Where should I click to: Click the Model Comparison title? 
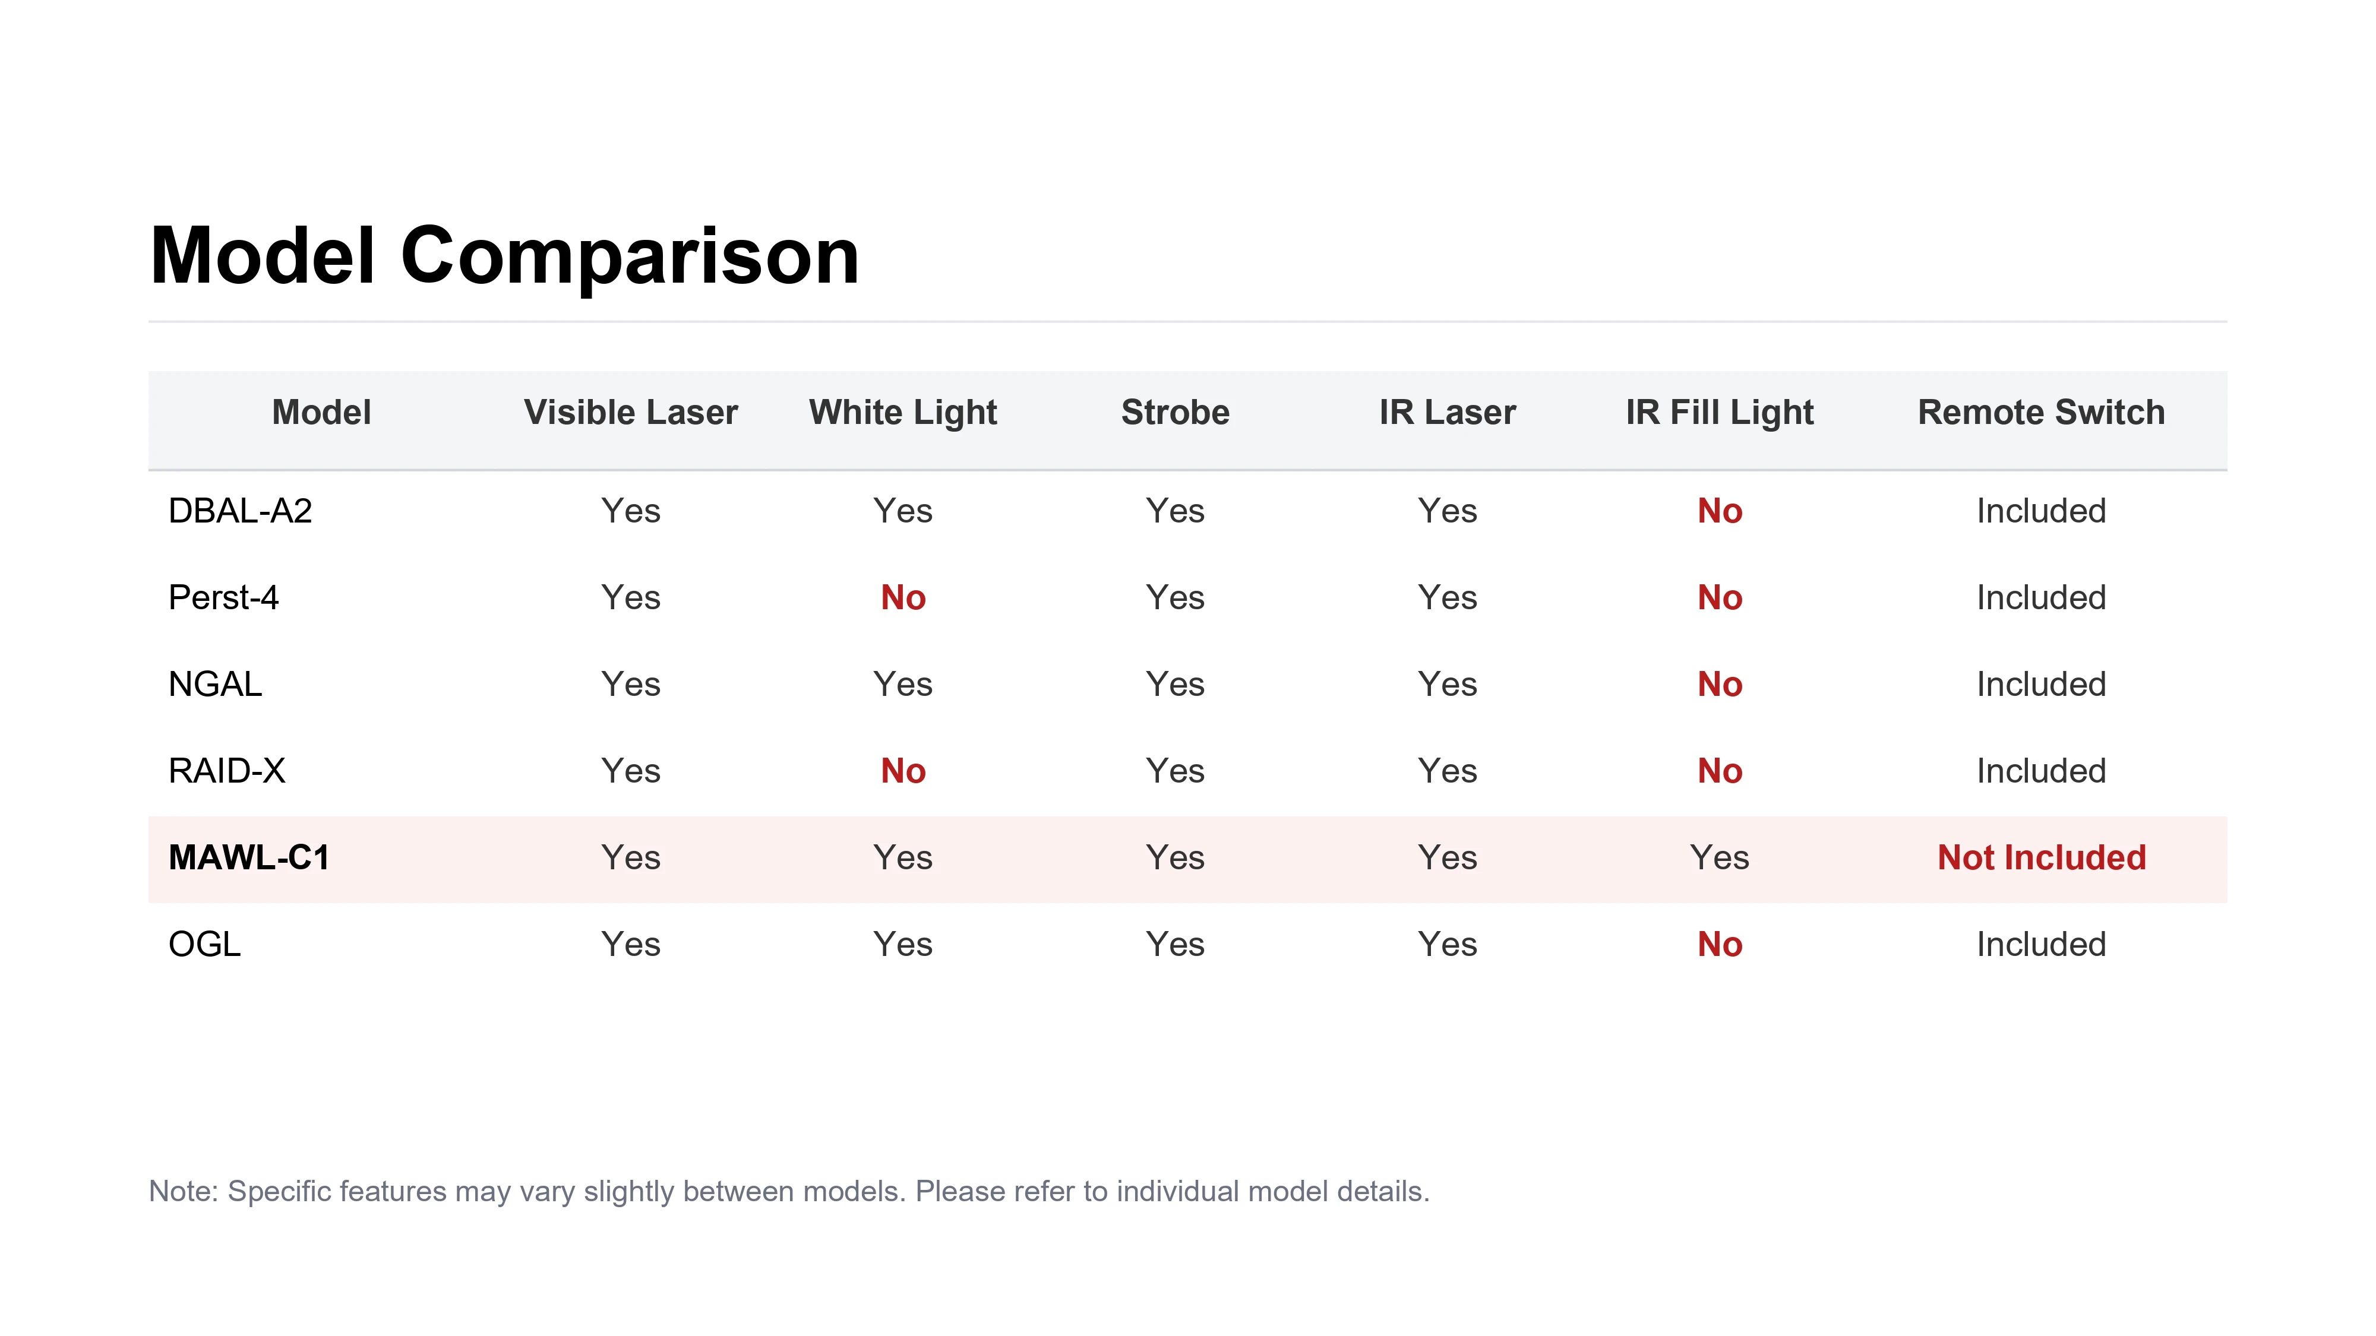pos(504,255)
